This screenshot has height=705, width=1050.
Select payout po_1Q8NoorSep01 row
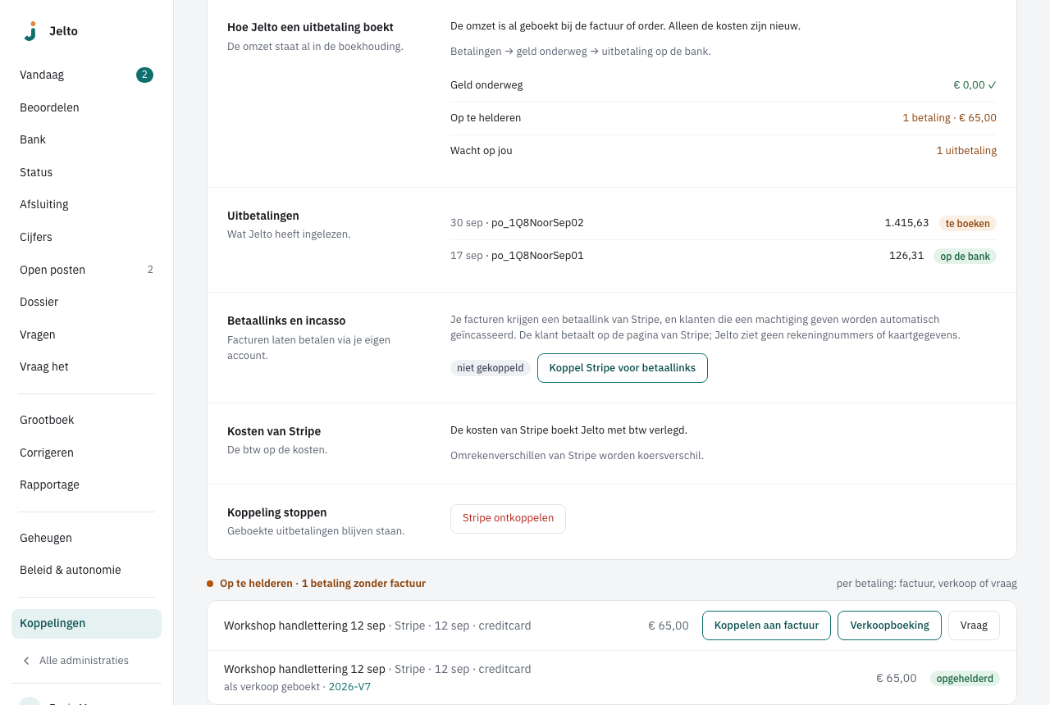click(x=724, y=256)
